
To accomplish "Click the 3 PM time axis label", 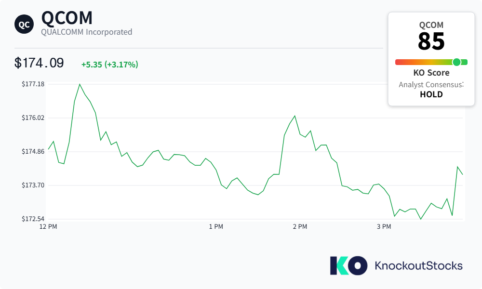I will click(384, 227).
